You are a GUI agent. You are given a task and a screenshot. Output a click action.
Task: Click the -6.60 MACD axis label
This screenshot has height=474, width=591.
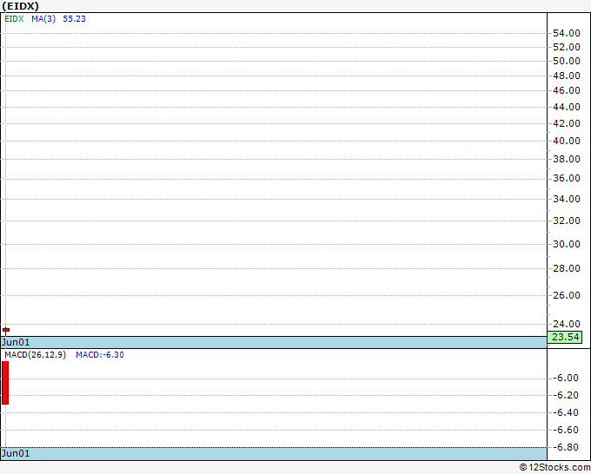pos(566,430)
